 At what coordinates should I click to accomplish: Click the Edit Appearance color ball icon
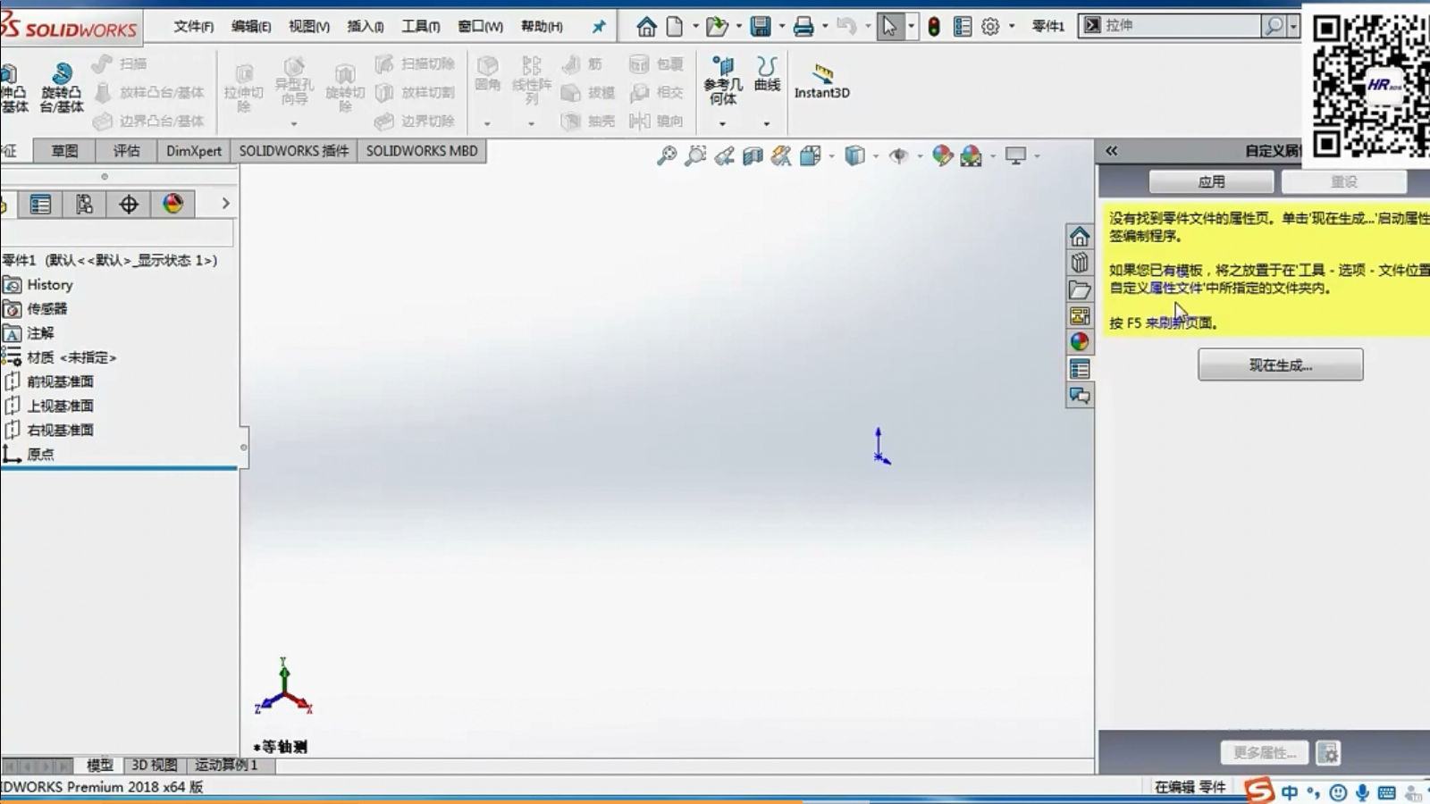coord(942,156)
